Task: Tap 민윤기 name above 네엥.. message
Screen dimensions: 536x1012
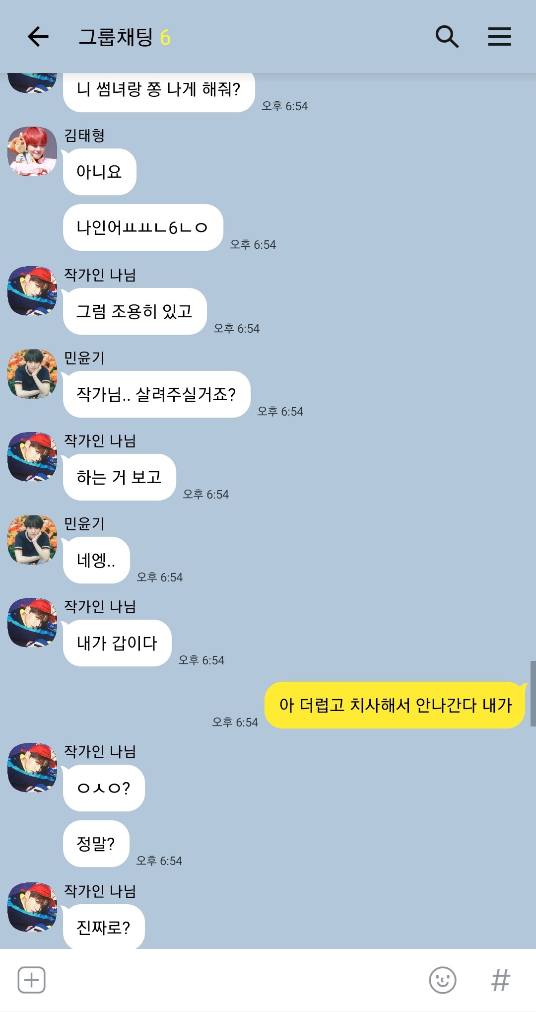Action: point(84,523)
